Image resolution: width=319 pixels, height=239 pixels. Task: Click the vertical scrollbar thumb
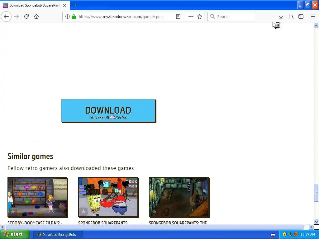316,192
